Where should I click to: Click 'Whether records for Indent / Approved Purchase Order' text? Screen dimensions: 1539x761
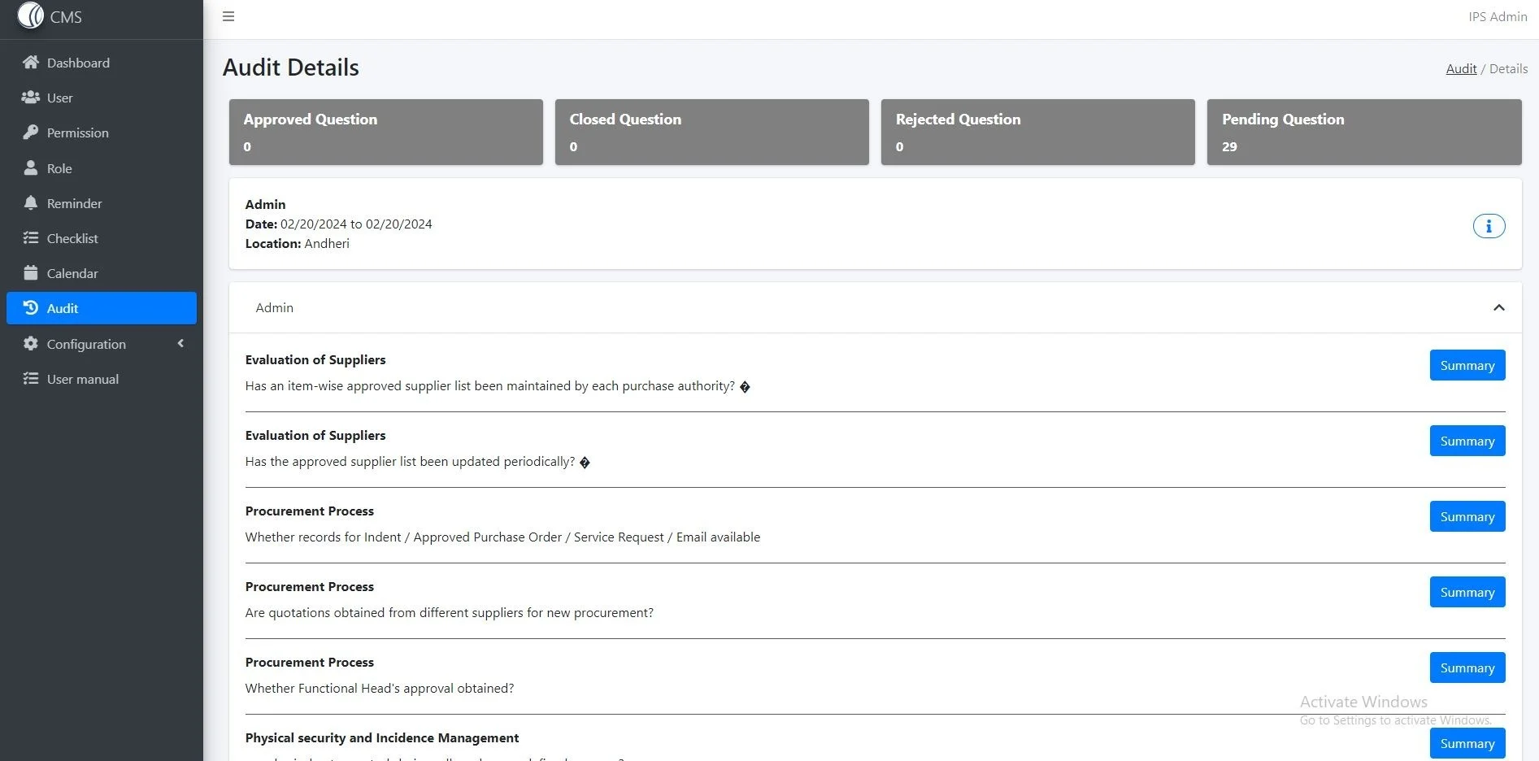coord(503,537)
